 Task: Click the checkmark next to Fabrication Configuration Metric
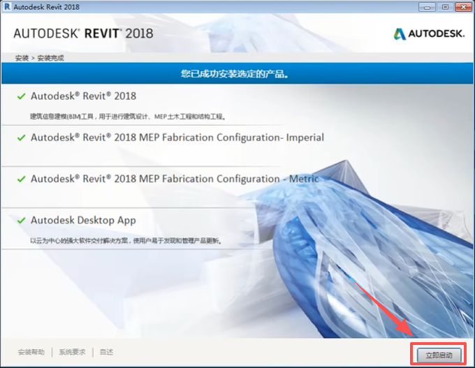(21, 179)
